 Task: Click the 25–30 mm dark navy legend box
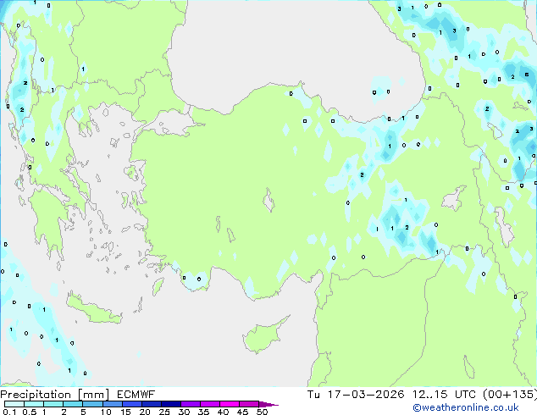click(171, 404)
